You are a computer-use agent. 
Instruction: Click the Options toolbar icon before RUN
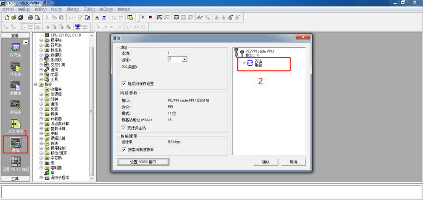tap(130, 17)
